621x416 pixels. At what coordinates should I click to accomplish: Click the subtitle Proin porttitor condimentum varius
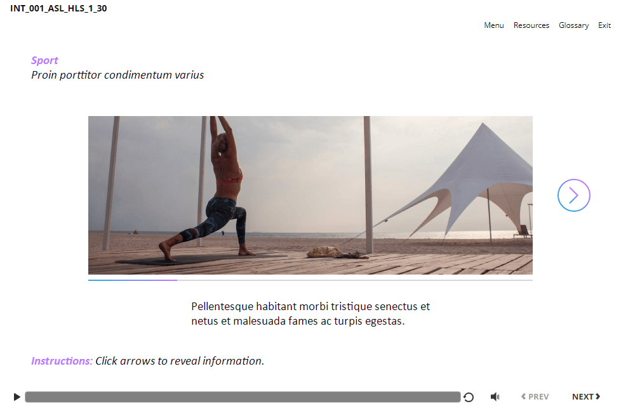117,75
